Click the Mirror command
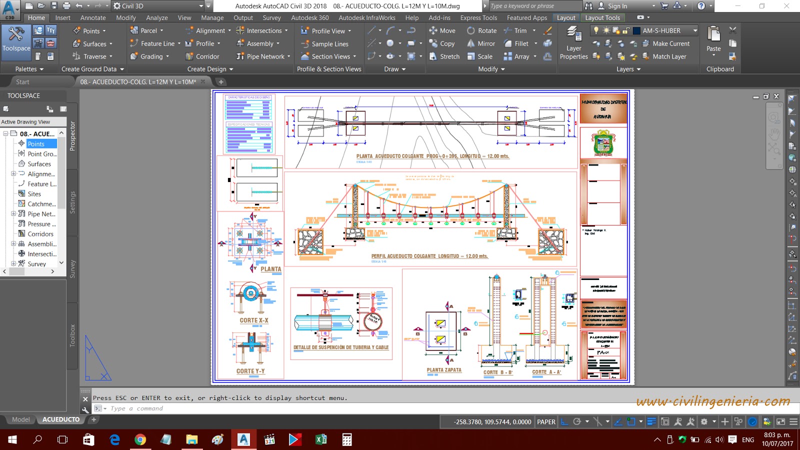 point(481,43)
